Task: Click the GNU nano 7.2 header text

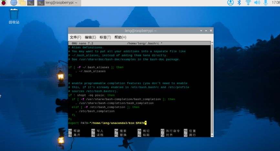Action: click(x=82, y=43)
